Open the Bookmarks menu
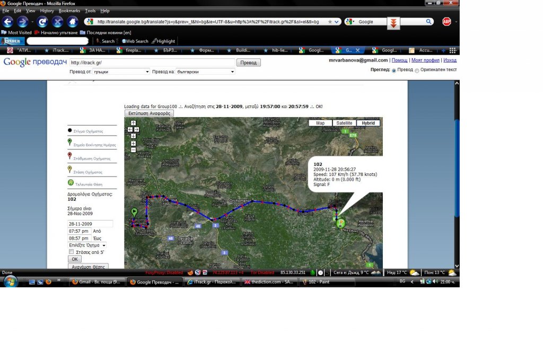This screenshot has height=362, width=543. coord(69,11)
